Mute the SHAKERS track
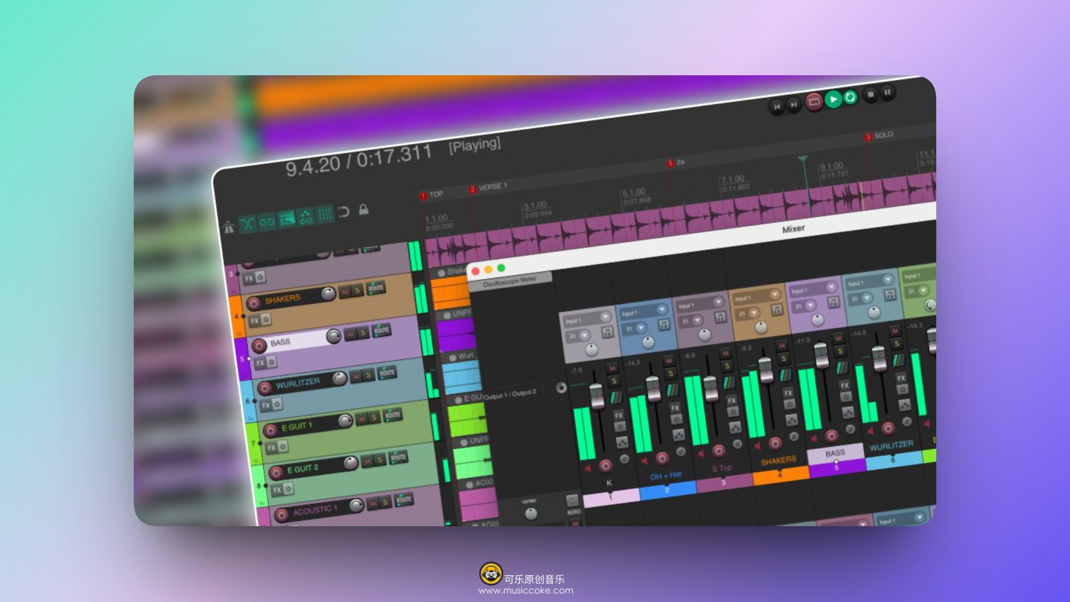1070x602 pixels. (x=346, y=292)
